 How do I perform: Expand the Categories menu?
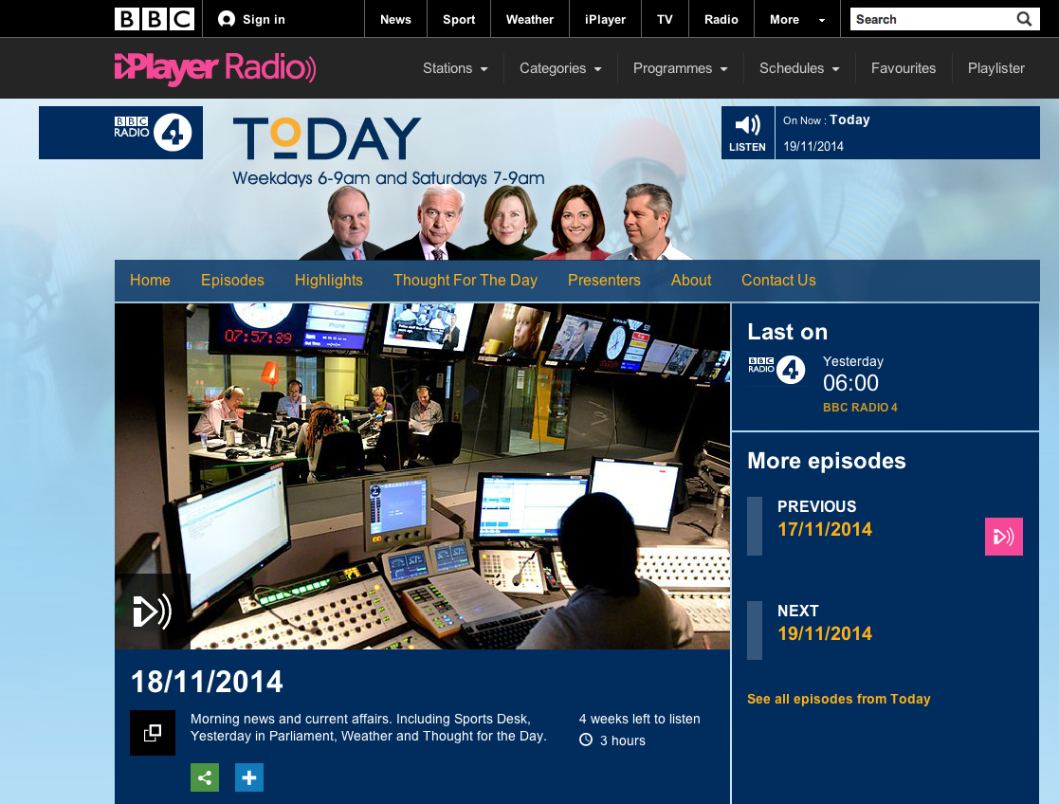pos(560,68)
